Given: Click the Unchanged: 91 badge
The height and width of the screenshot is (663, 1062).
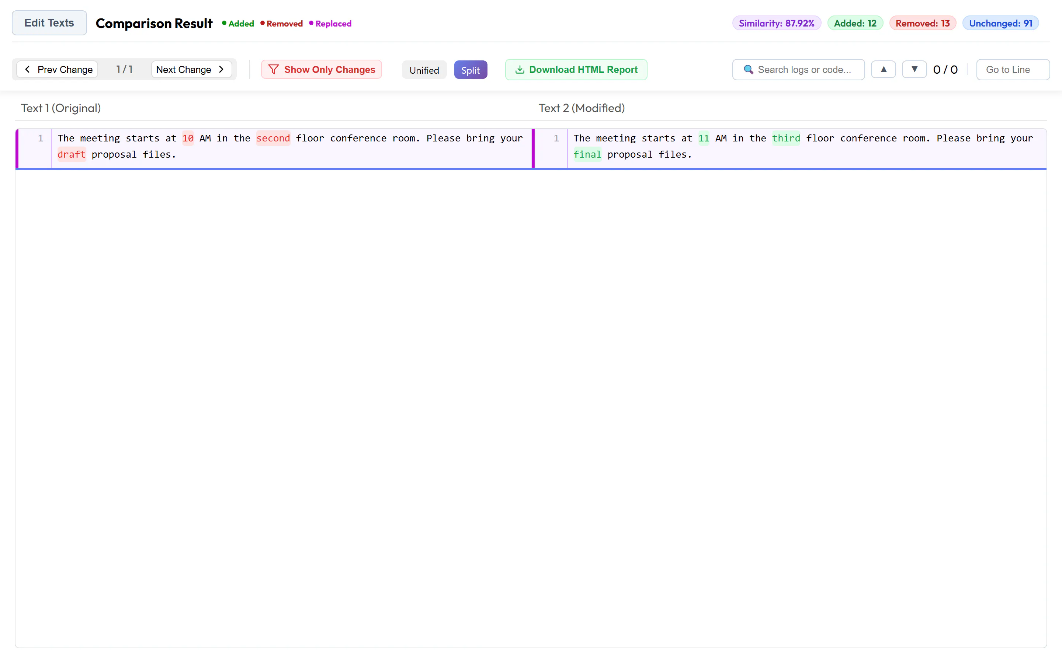Looking at the screenshot, I should click(x=1000, y=23).
